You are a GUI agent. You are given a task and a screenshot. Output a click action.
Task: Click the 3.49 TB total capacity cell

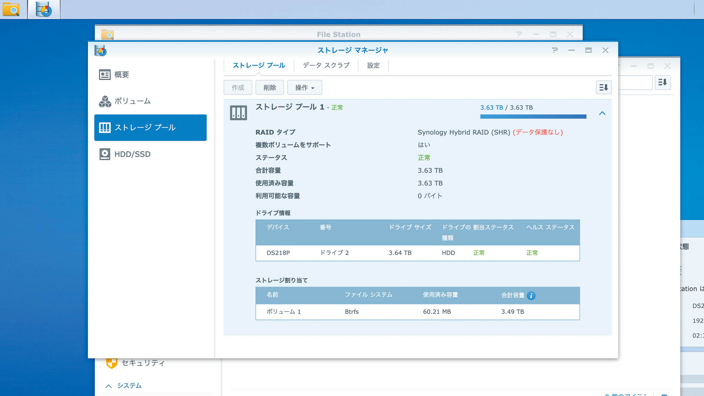pos(513,312)
